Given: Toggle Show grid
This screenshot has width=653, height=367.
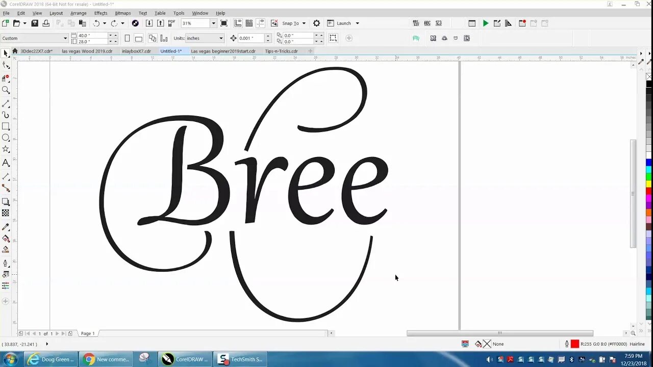Looking at the screenshot, I should 249,23.
